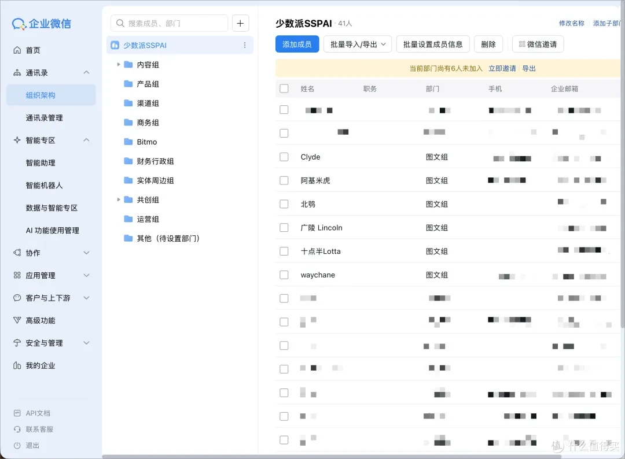Click the 立即邀请 link

[502, 68]
